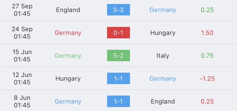Open the Italy team link
This screenshot has width=237, height=111.
pyautogui.click(x=163, y=56)
